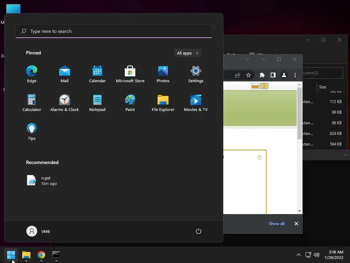Expand Chrome tab search chevron
Screen dimensions: 350x263
(247, 59)
